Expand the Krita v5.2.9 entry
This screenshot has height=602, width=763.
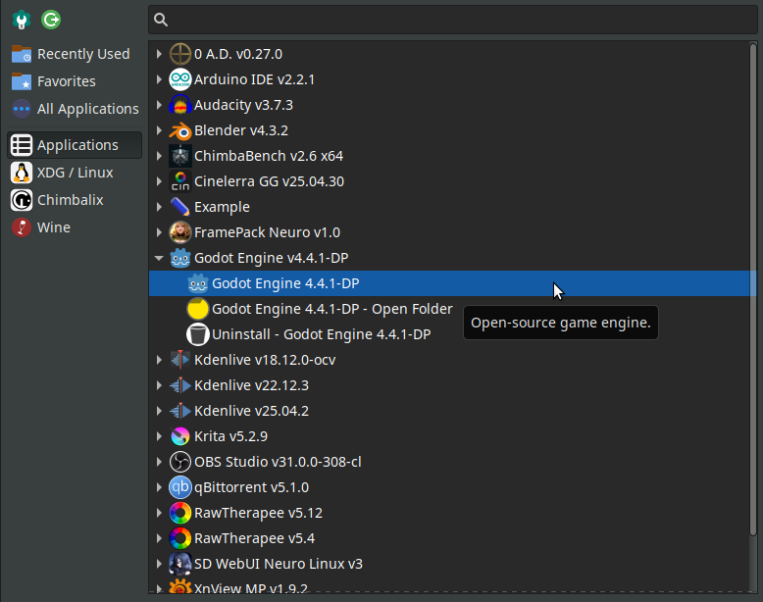159,436
